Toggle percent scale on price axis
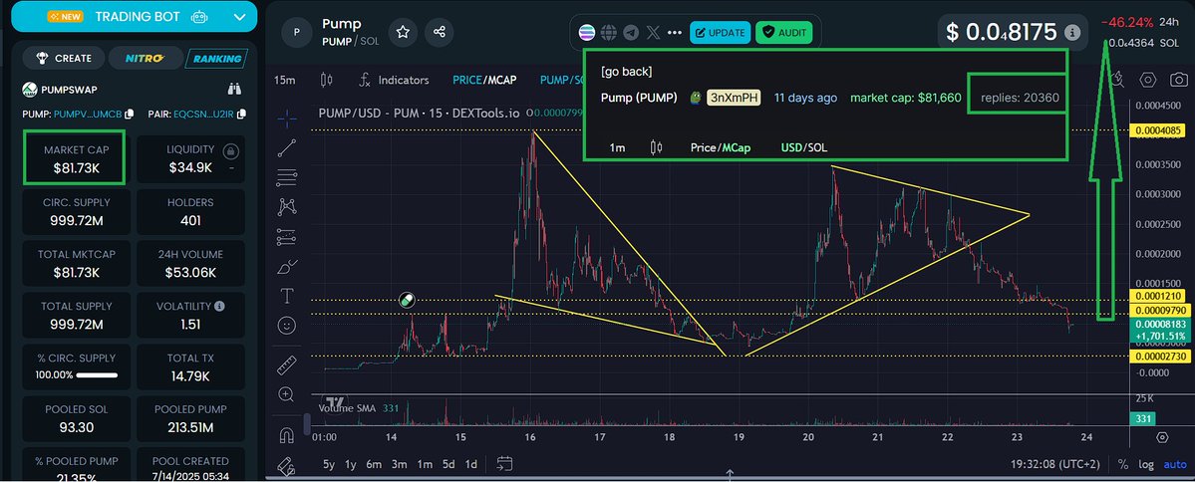Screen dimensions: 1195x482 (1122, 464)
